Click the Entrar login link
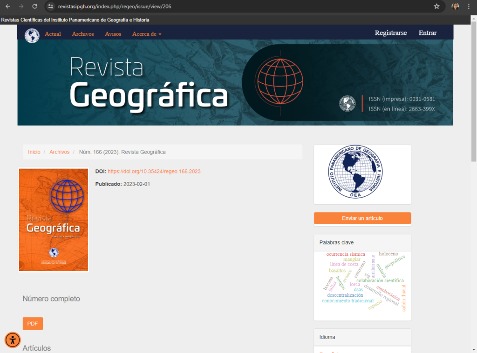The width and height of the screenshot is (477, 353). (428, 33)
